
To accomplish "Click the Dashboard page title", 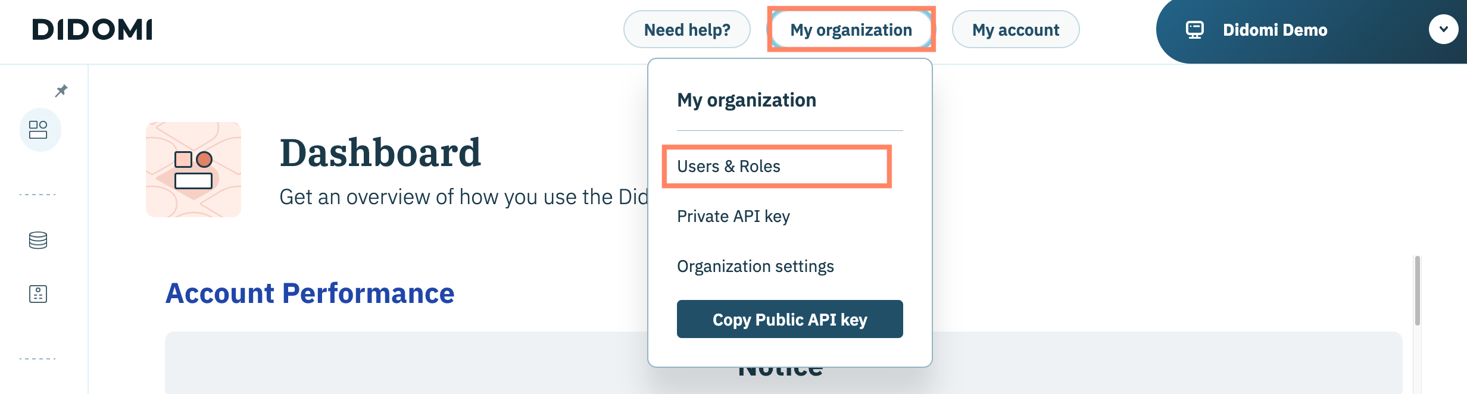I will point(380,152).
